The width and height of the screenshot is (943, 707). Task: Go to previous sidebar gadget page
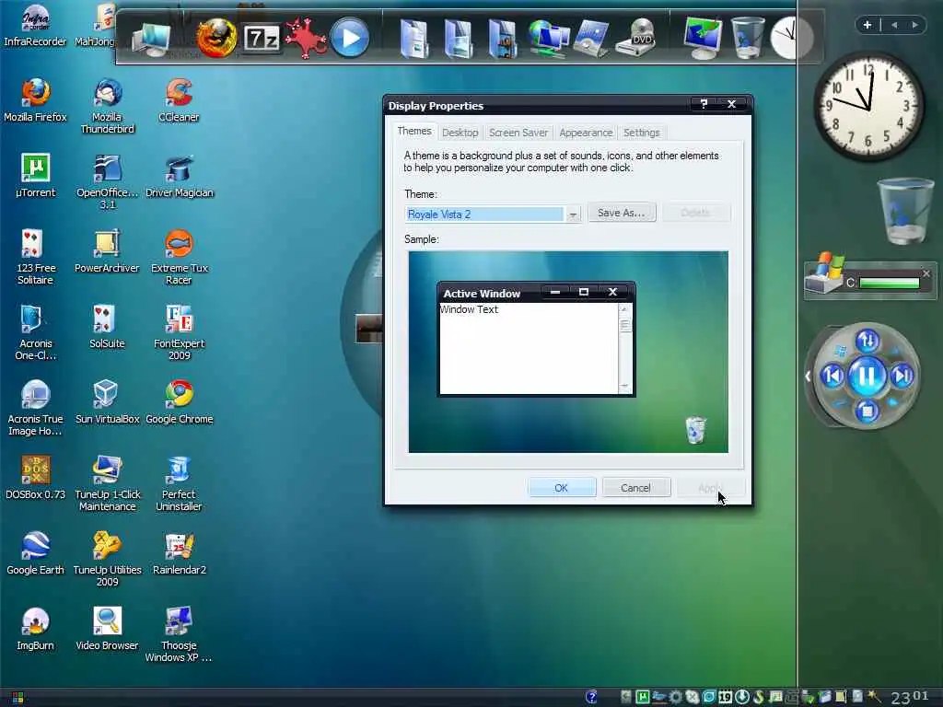click(894, 25)
